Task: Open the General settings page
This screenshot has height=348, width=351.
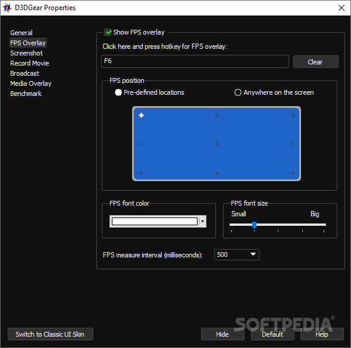Action: (21, 33)
